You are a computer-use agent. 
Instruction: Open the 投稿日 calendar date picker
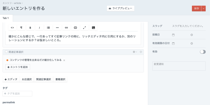tap(173, 35)
